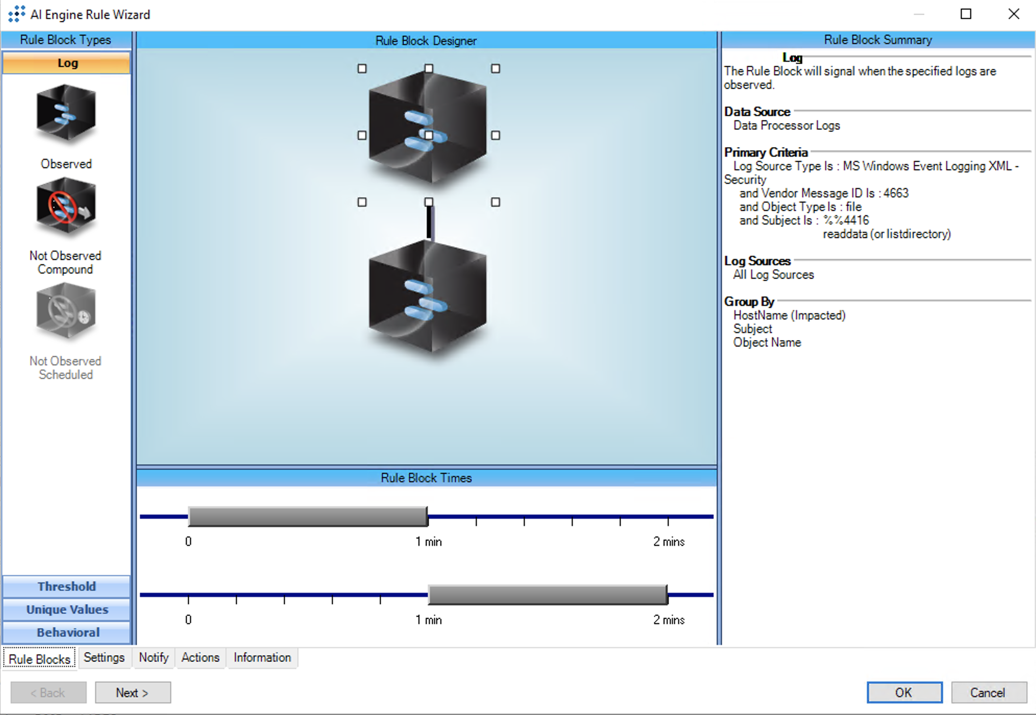
Task: Expand the Behavioral rule block section
Action: point(66,632)
